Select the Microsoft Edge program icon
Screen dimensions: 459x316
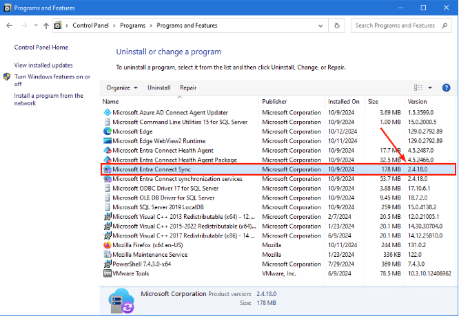(108, 131)
